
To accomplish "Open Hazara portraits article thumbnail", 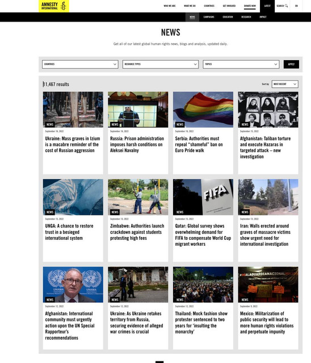I will click(x=268, y=109).
